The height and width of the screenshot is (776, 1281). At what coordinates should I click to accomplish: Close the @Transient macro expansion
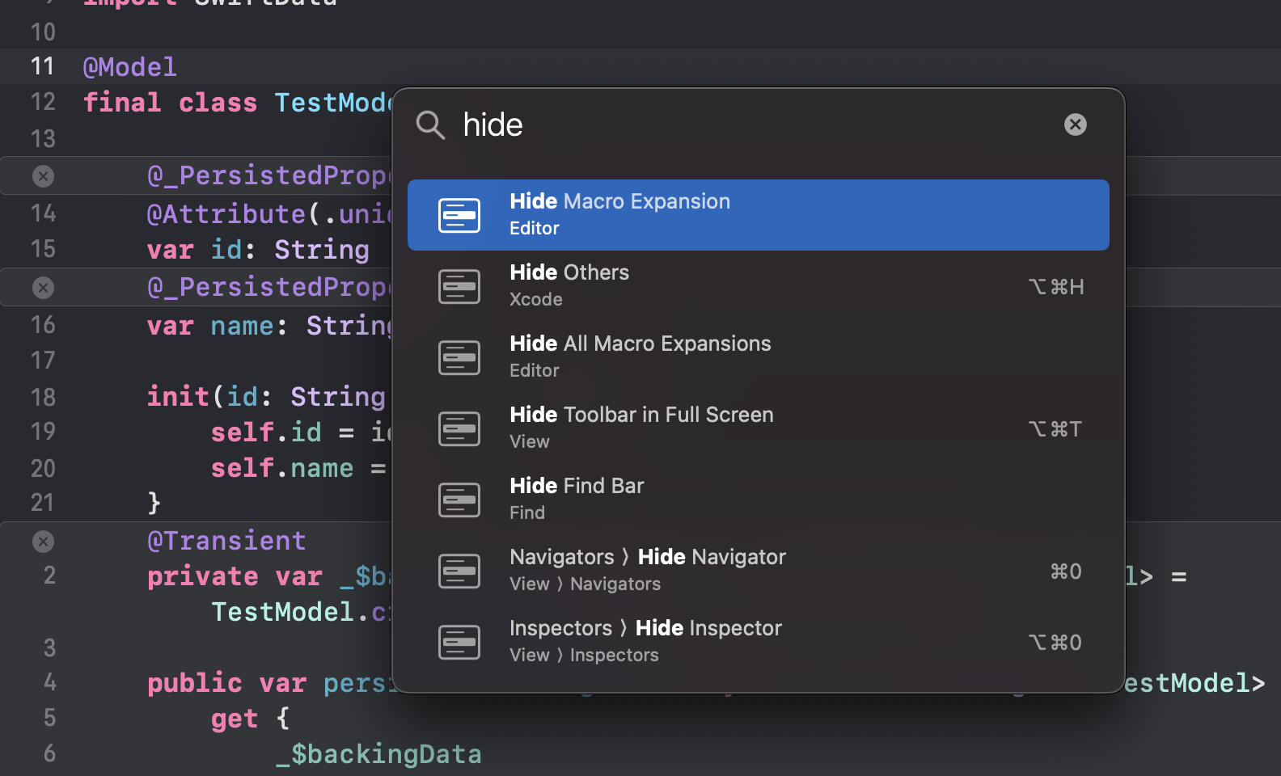(x=44, y=542)
